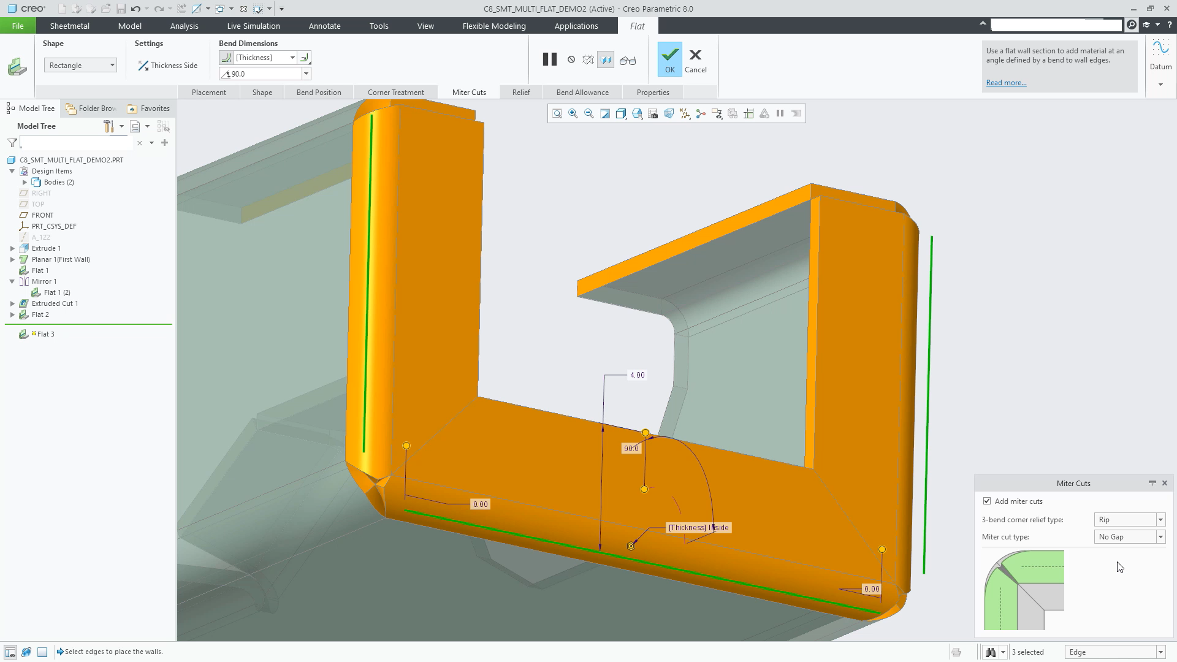Toggle the Attached preview icon

click(x=606, y=59)
